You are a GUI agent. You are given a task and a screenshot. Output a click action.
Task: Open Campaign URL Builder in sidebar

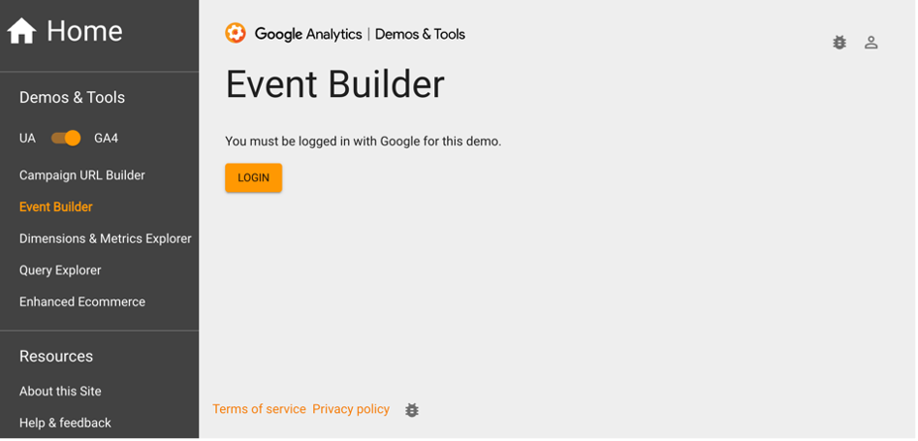point(82,175)
